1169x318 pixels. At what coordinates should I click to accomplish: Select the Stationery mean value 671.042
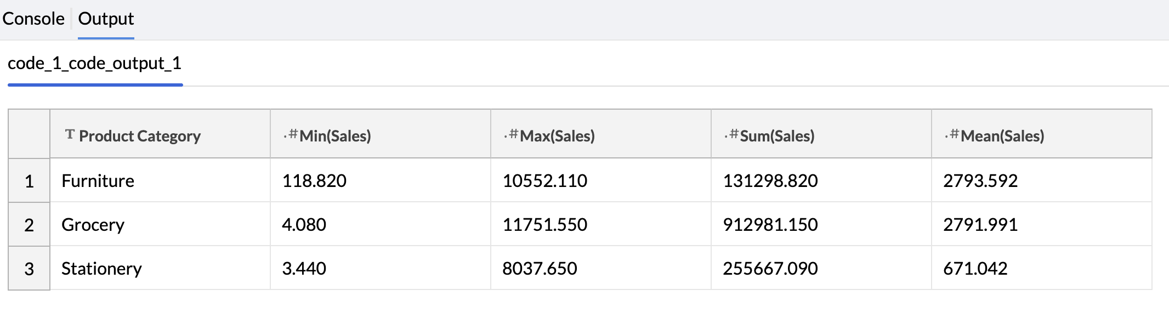[x=975, y=269]
